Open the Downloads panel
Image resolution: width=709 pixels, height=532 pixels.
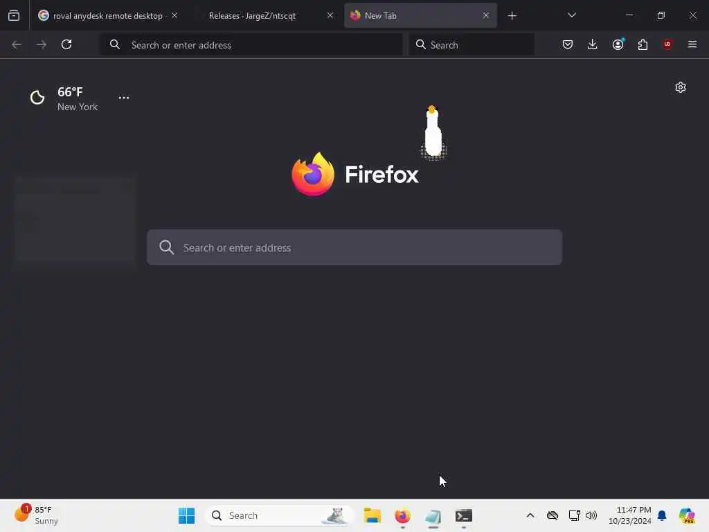pyautogui.click(x=593, y=44)
